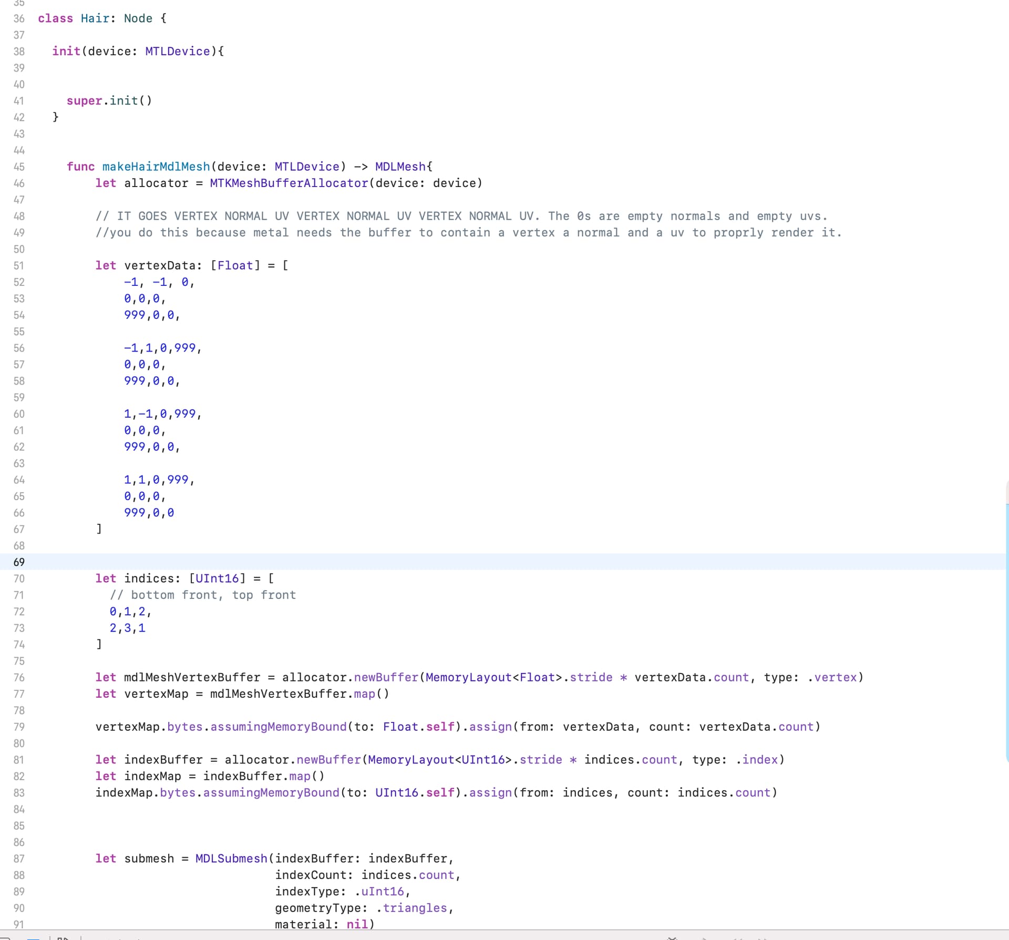Click the MDLMesh return type

pyautogui.click(x=400, y=167)
